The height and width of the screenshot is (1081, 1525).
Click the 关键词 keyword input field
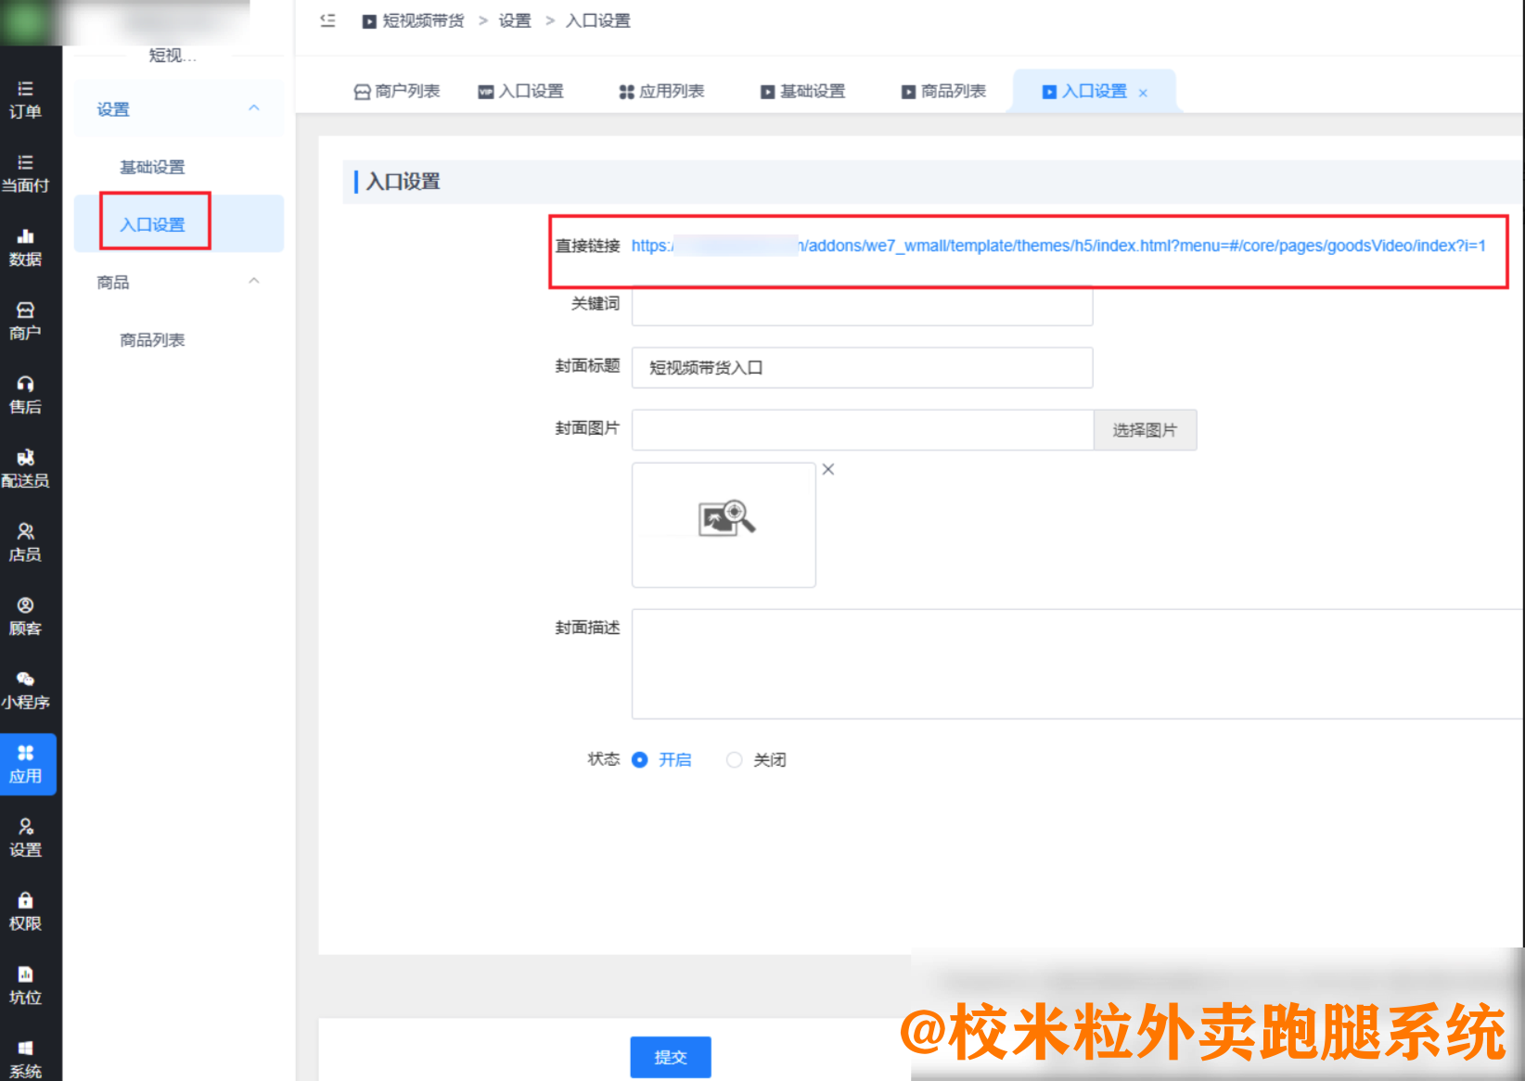(861, 306)
